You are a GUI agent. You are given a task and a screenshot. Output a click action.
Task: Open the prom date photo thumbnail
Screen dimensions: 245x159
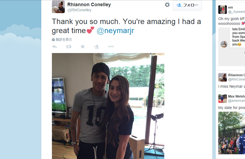[231, 133]
